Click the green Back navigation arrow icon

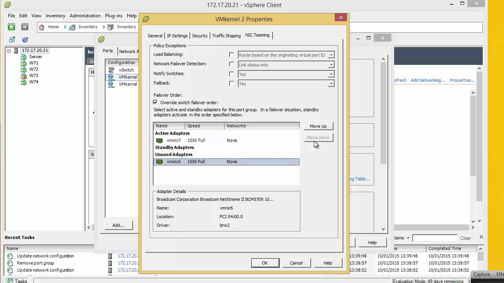click(11, 27)
